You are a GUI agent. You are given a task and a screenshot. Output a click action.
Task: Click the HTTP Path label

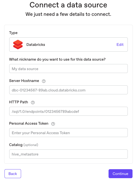pyautogui.click(x=19, y=102)
